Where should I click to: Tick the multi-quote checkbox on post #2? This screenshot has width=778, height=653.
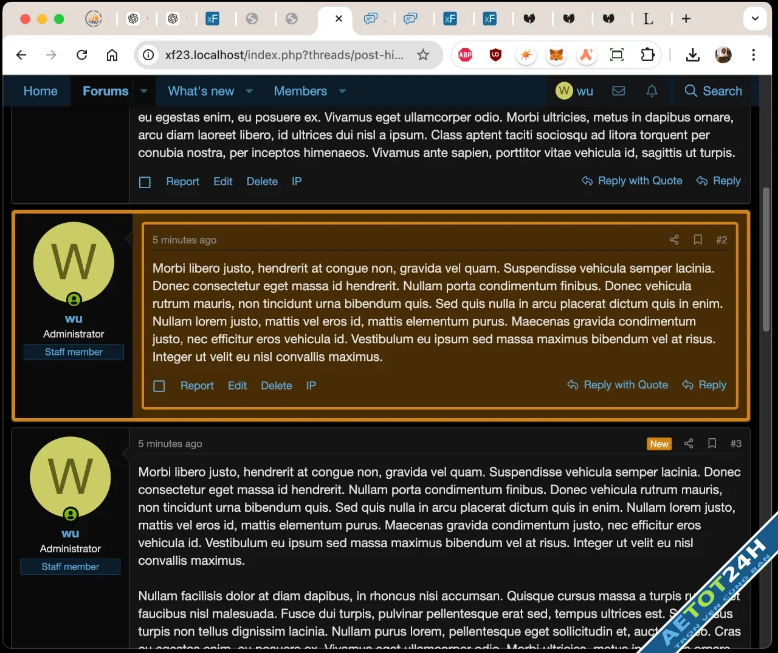tap(159, 385)
